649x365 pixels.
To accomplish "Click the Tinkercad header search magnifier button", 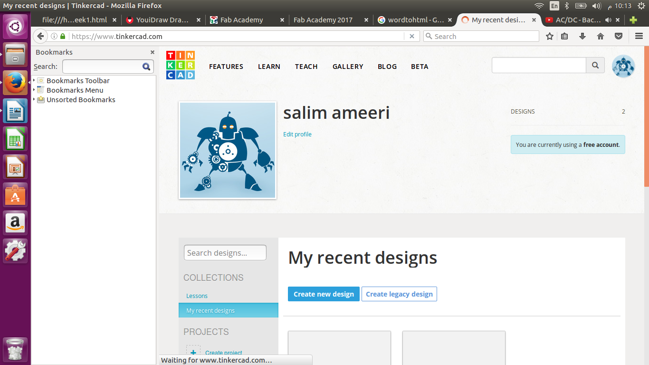I will tap(595, 66).
